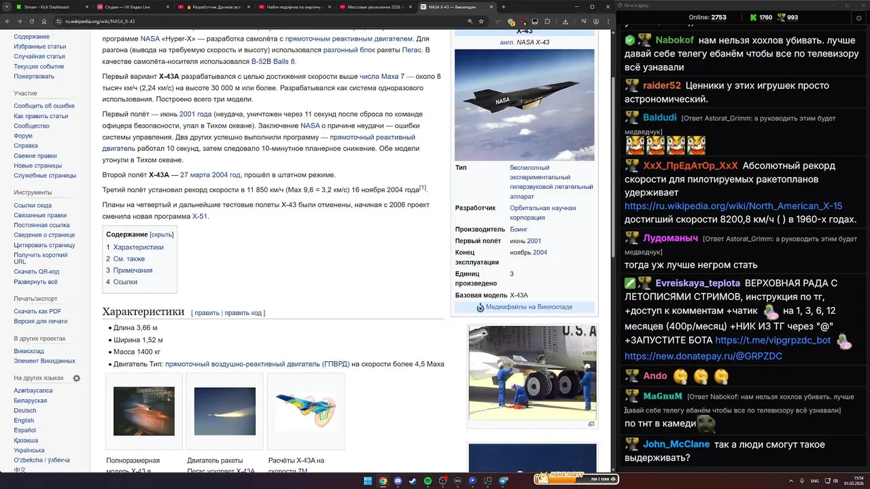Open the B-52B Balls 8 link
Image resolution: width=870 pixels, height=489 pixels.
(x=273, y=61)
